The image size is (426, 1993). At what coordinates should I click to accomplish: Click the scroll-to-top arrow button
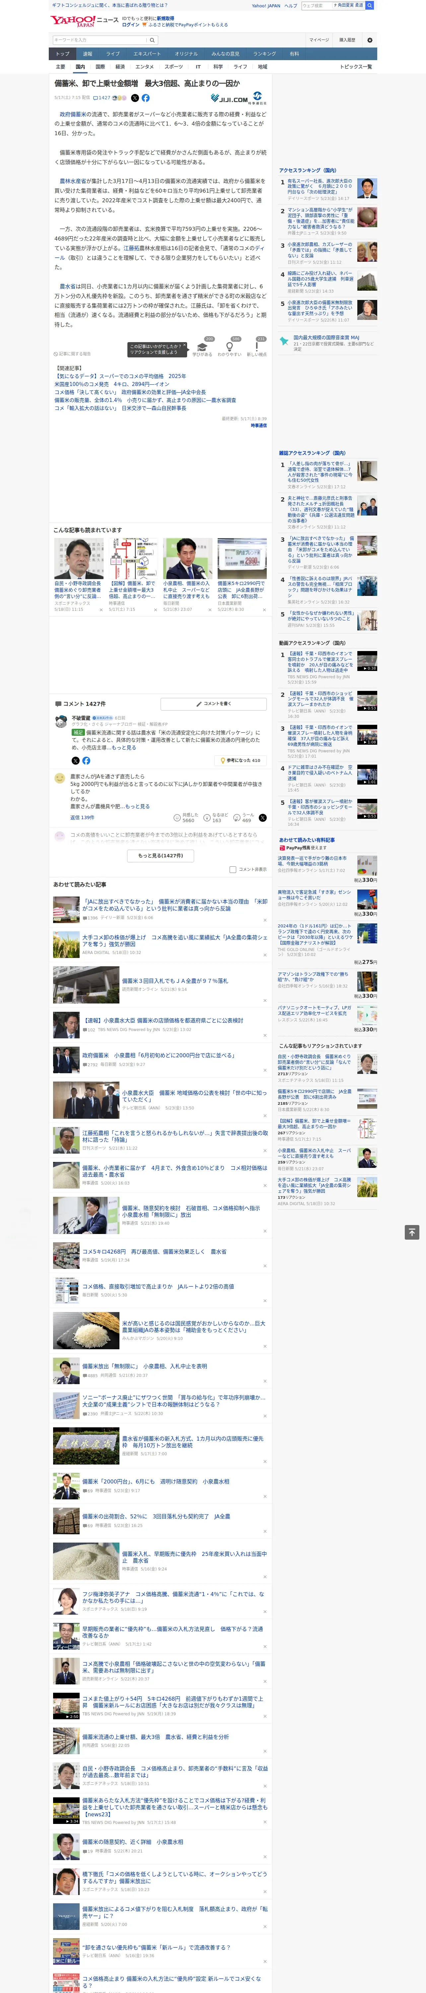click(412, 1232)
